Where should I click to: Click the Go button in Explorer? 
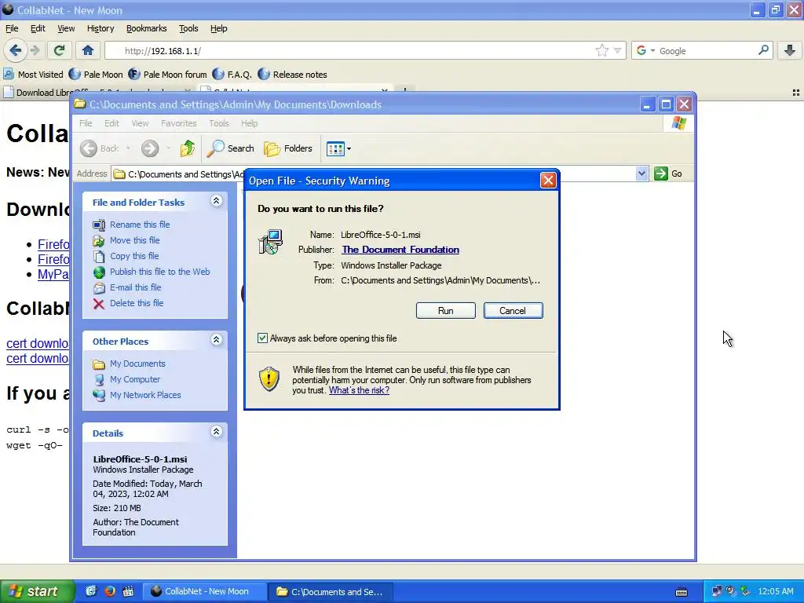click(669, 174)
